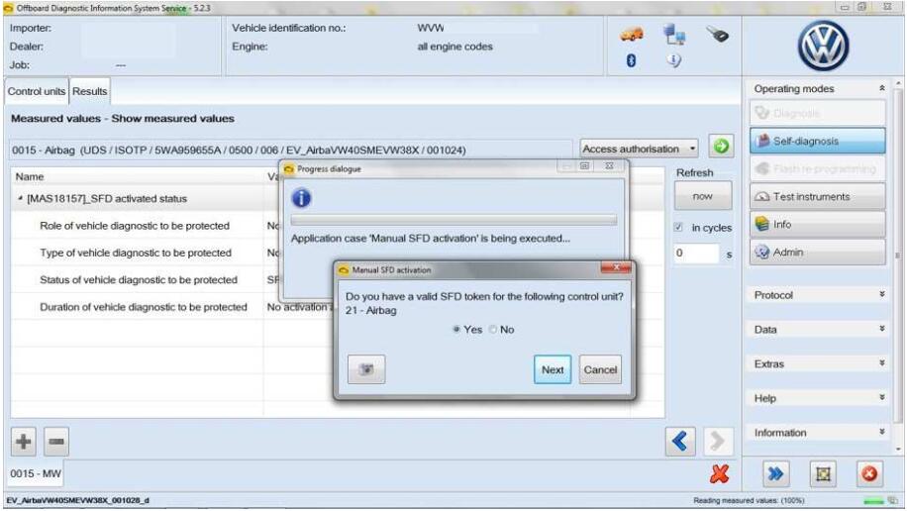Image resolution: width=907 pixels, height=511 pixels.
Task: Expand the Data section
Action: pos(881,329)
